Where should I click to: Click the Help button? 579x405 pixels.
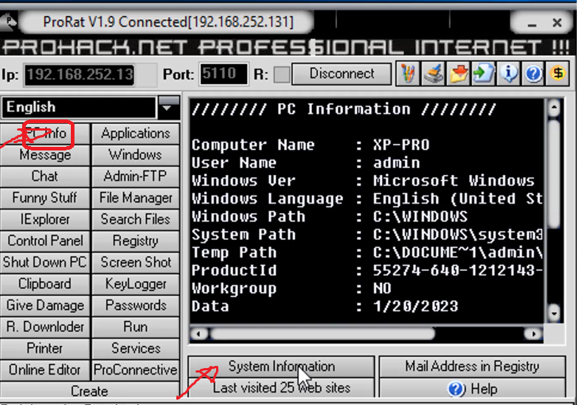point(472,389)
